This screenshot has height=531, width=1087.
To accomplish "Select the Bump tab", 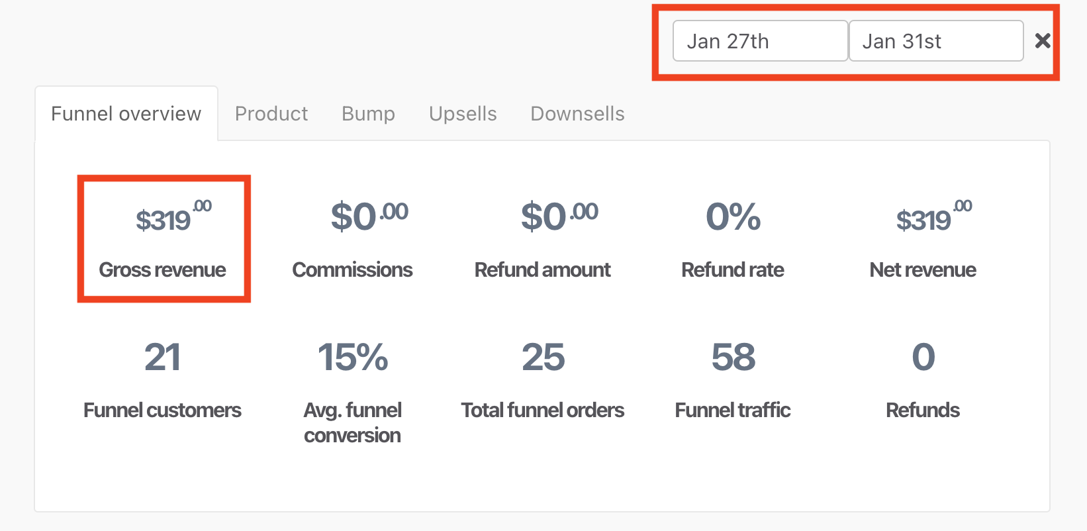I will tap(368, 114).
